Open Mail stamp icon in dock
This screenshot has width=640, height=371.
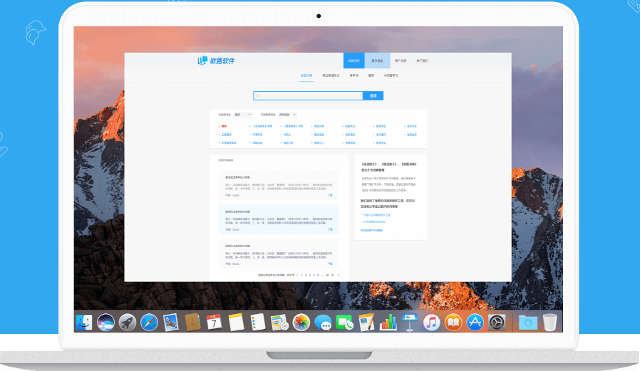tap(170, 322)
